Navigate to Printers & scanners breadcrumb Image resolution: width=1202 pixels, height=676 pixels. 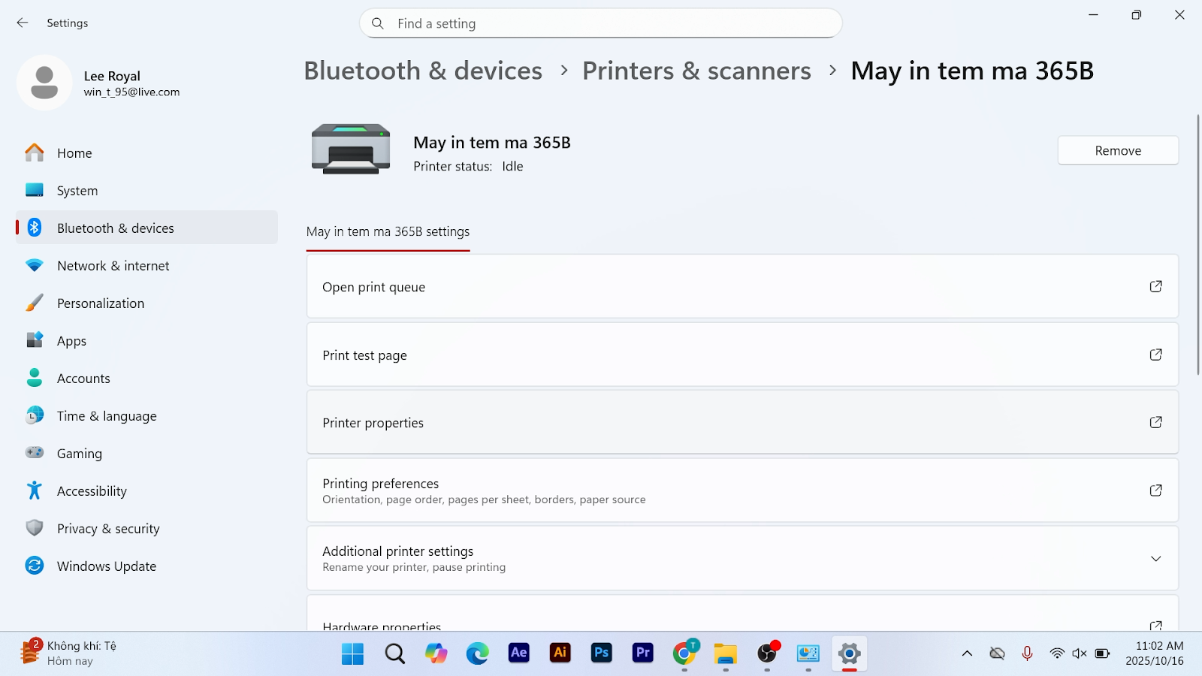[696, 71]
